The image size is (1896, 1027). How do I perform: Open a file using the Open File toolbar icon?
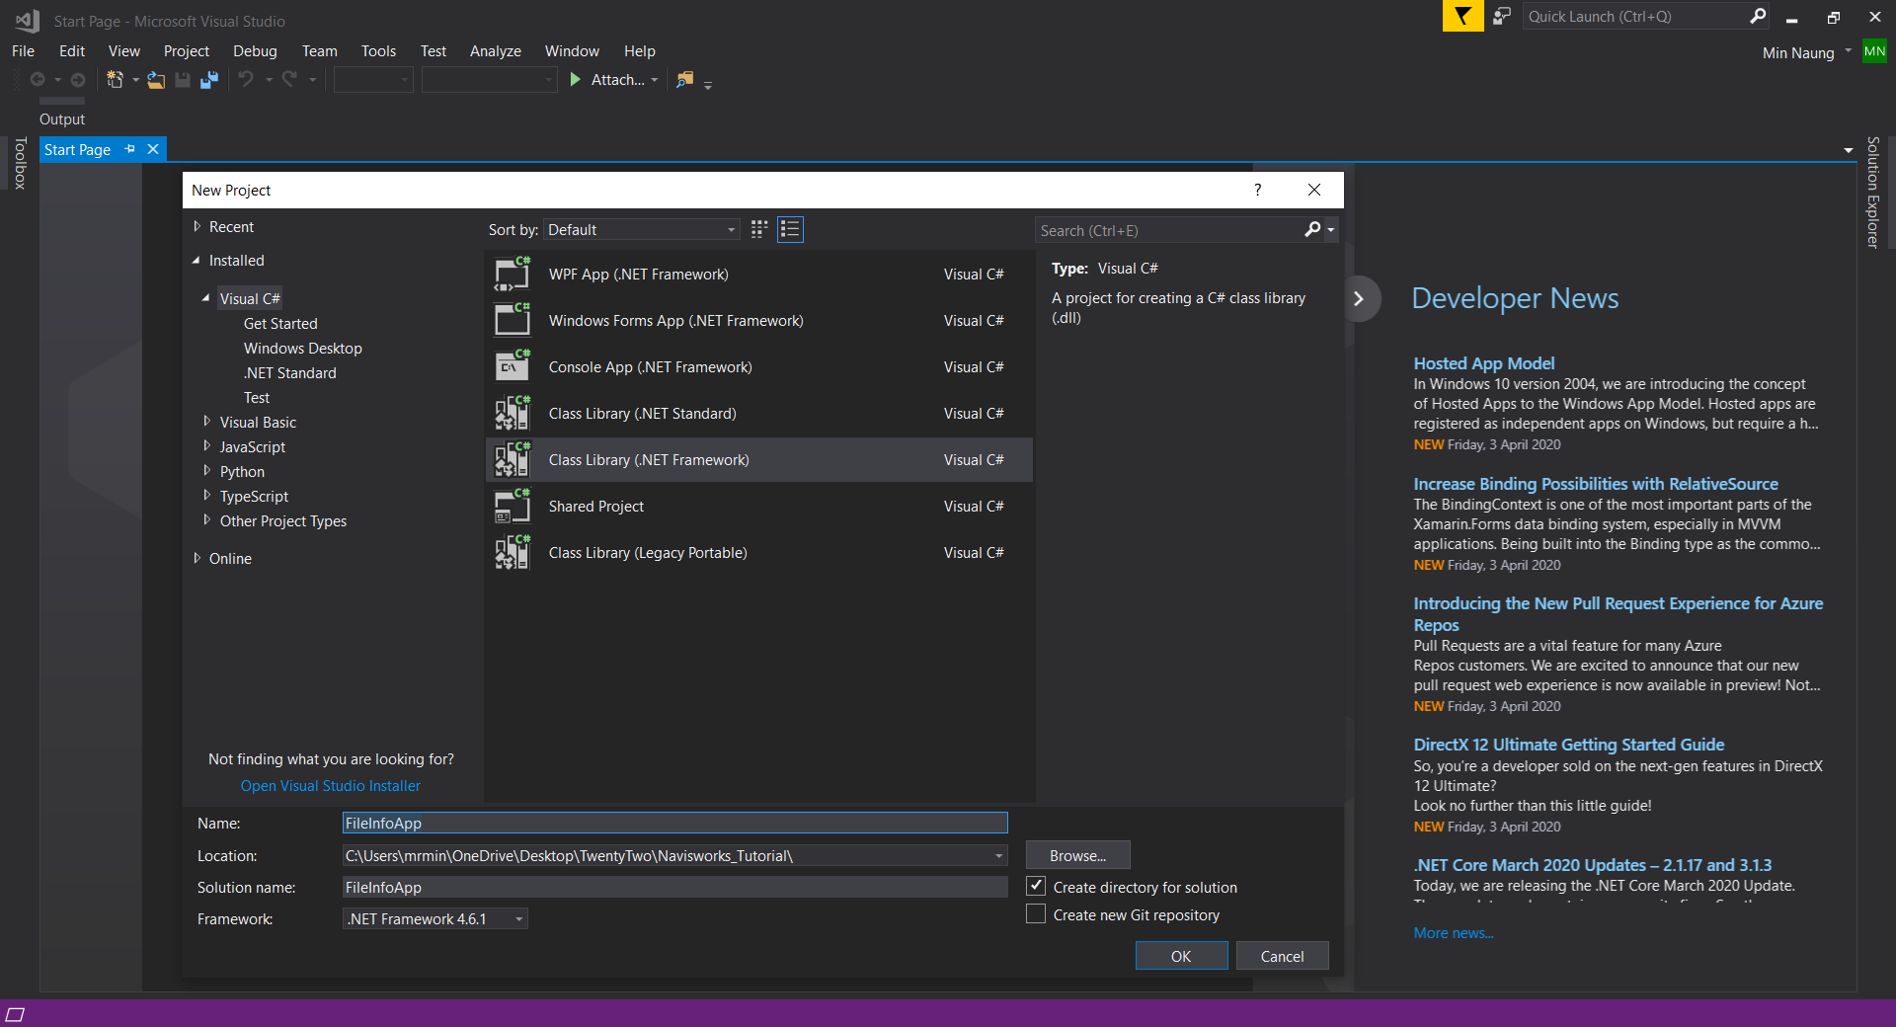156,79
